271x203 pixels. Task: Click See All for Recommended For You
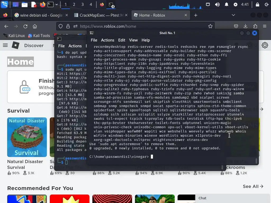[253, 186]
